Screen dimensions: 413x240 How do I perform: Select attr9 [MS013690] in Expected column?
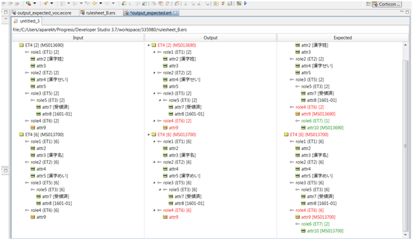coord(318,114)
